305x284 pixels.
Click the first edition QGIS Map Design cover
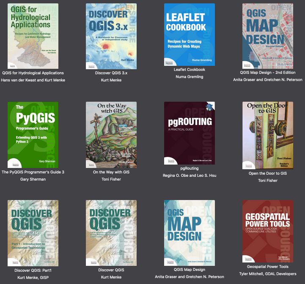[x=190, y=233]
